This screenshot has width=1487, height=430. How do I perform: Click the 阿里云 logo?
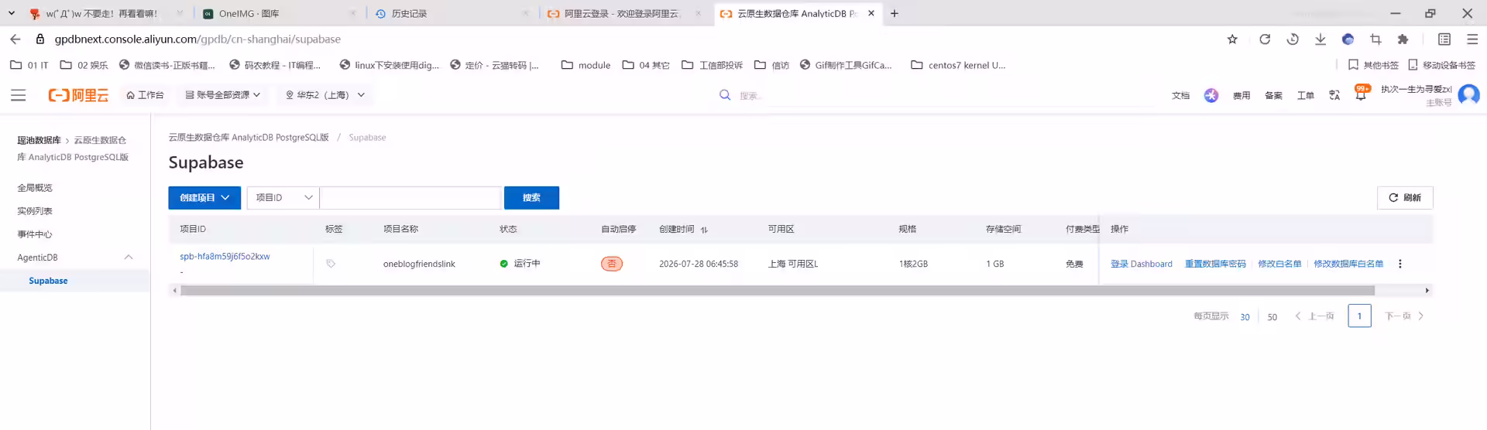(78, 95)
